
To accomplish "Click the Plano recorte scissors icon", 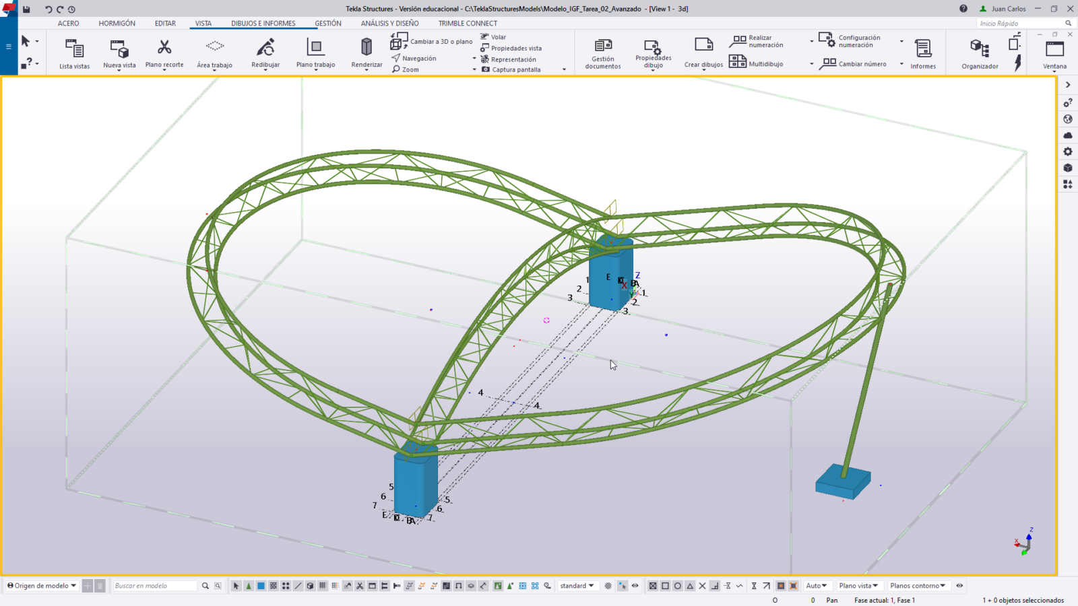I will coord(164,48).
